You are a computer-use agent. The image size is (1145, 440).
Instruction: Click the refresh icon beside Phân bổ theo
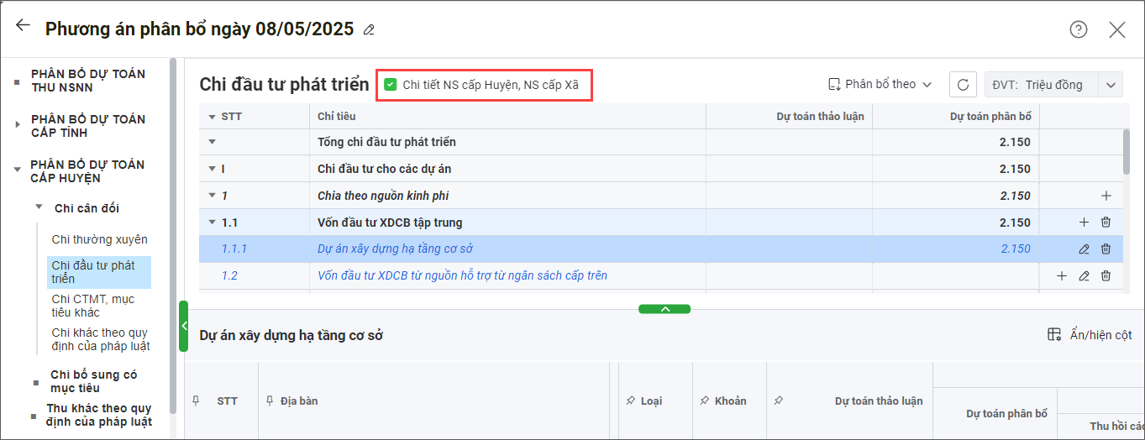tap(963, 85)
